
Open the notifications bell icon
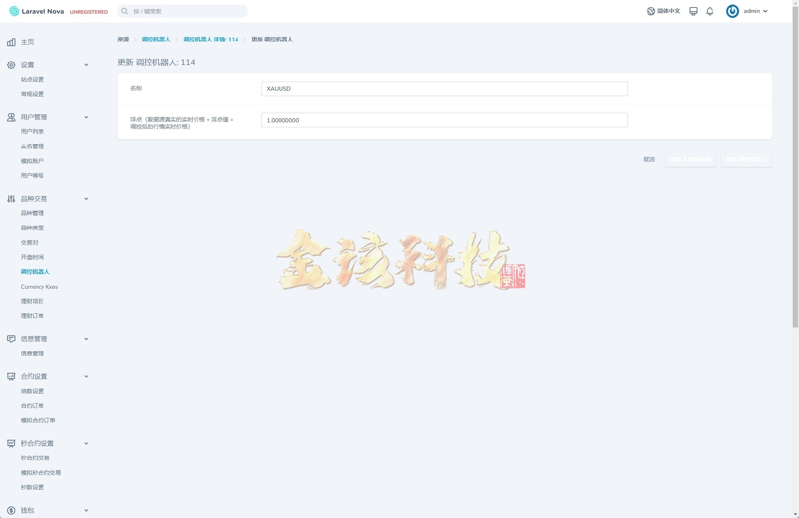coord(710,11)
